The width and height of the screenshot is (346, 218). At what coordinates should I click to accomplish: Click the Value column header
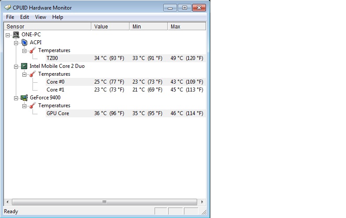tap(110, 26)
